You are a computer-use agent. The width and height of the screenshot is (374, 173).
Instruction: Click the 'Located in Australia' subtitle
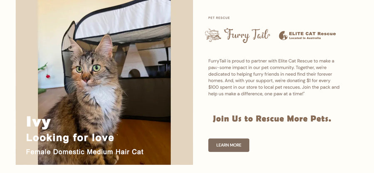[x=305, y=38]
